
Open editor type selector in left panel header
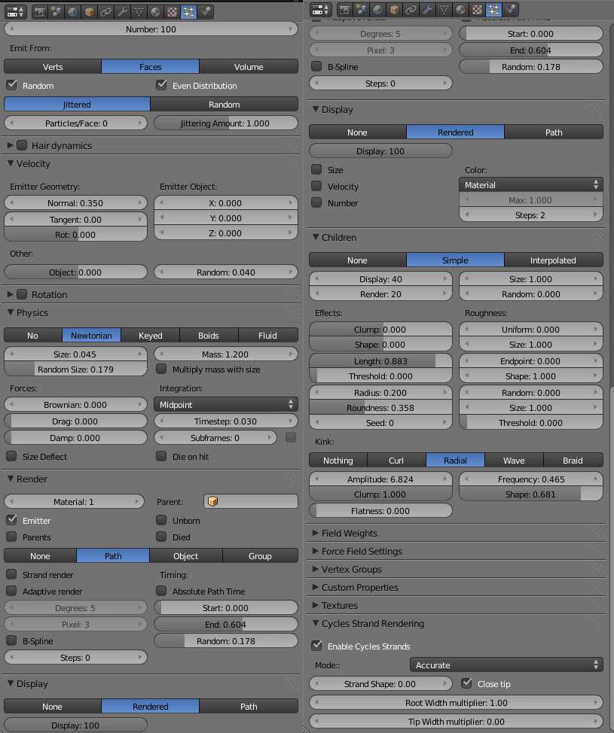[15, 12]
